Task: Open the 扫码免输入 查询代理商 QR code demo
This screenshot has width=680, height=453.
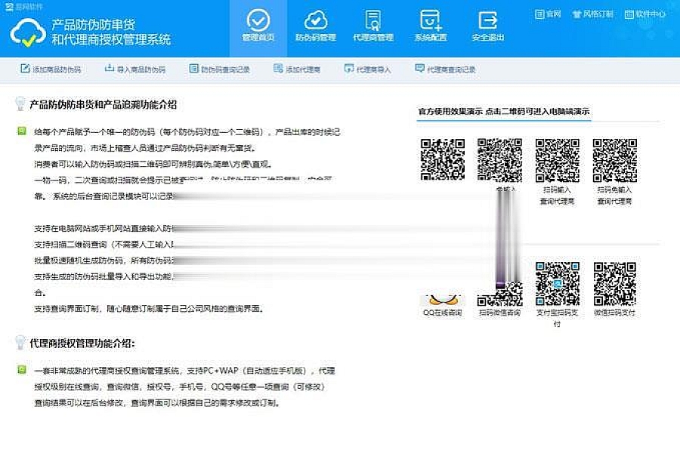Action: click(615, 160)
